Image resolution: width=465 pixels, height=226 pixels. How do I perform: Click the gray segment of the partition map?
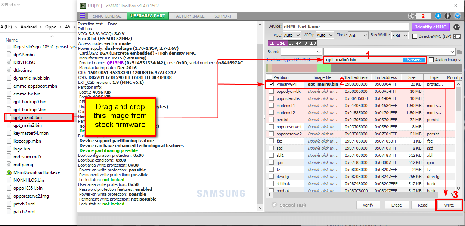(x=396, y=68)
